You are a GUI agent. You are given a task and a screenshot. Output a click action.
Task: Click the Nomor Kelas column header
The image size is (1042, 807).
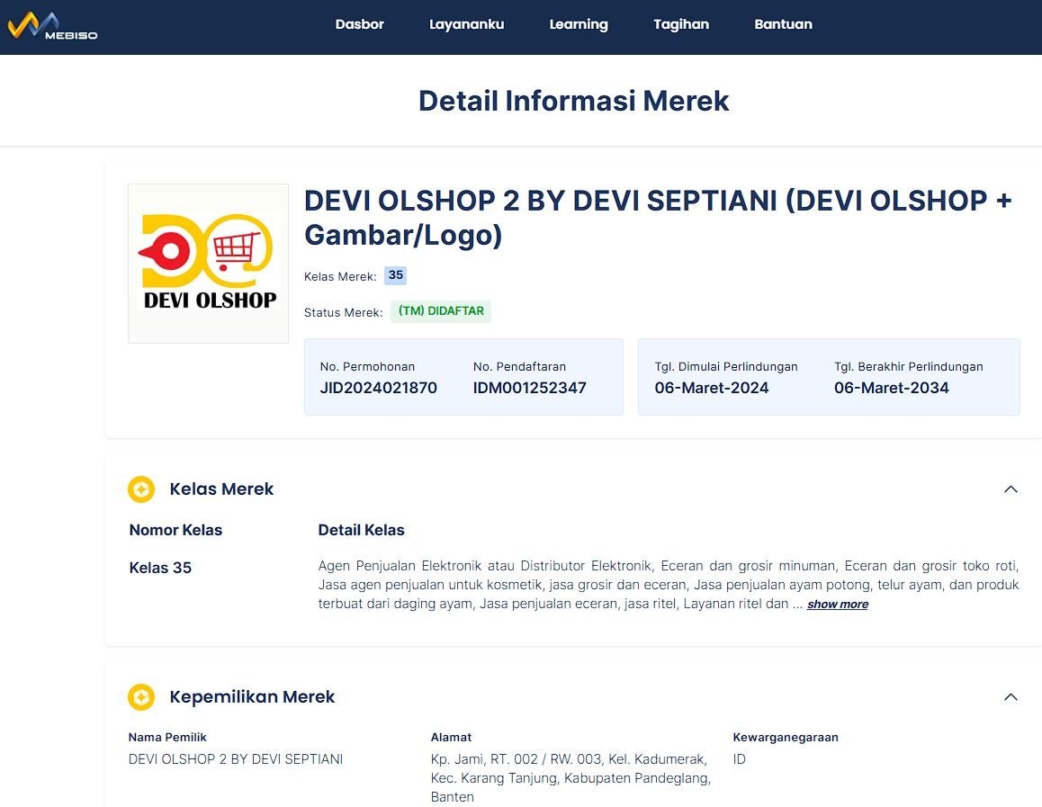pos(175,530)
